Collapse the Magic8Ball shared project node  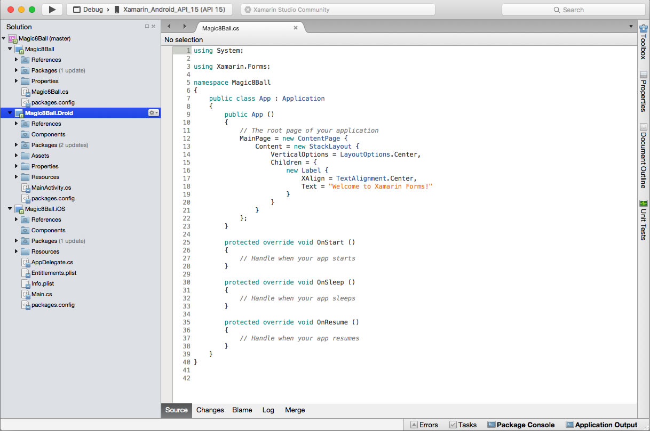pyautogui.click(x=10, y=49)
